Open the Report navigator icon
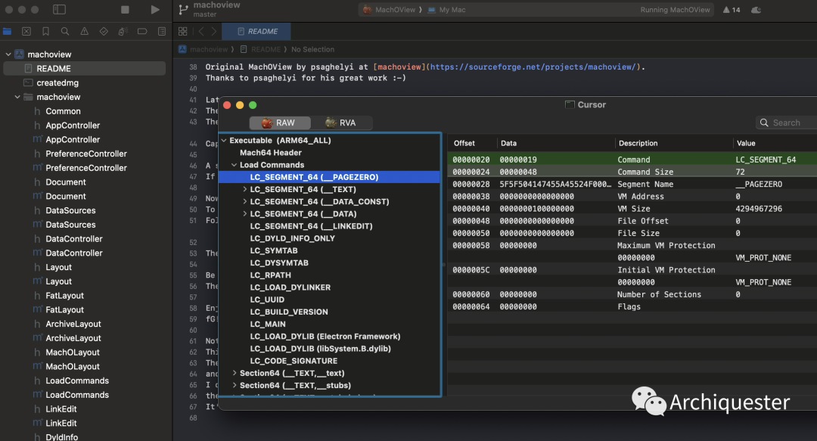The image size is (817, 441). (x=162, y=31)
